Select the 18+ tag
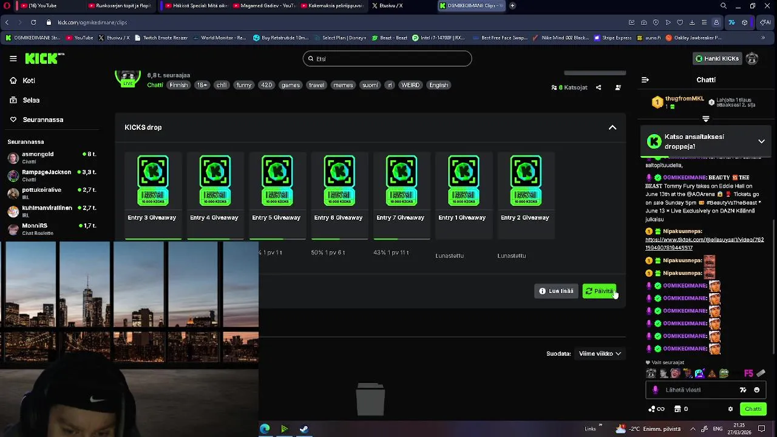 tap(202, 85)
